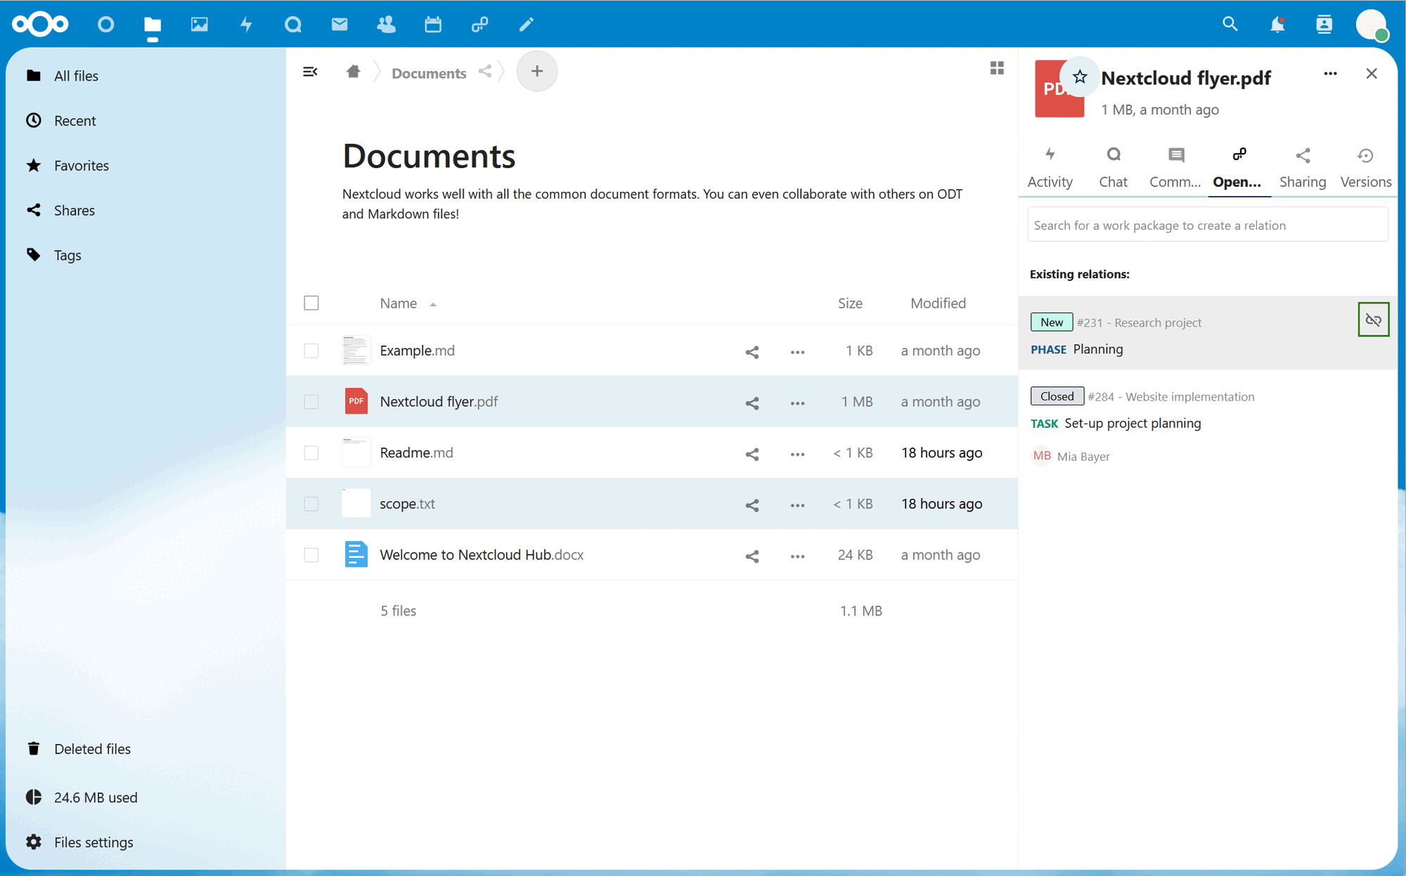Open the Contacts menu in the top bar

(x=1324, y=23)
